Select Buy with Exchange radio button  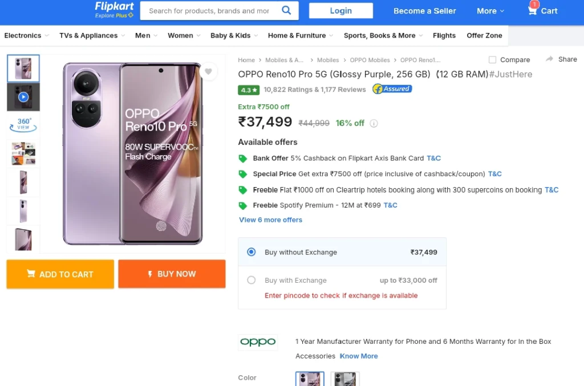coord(252,280)
